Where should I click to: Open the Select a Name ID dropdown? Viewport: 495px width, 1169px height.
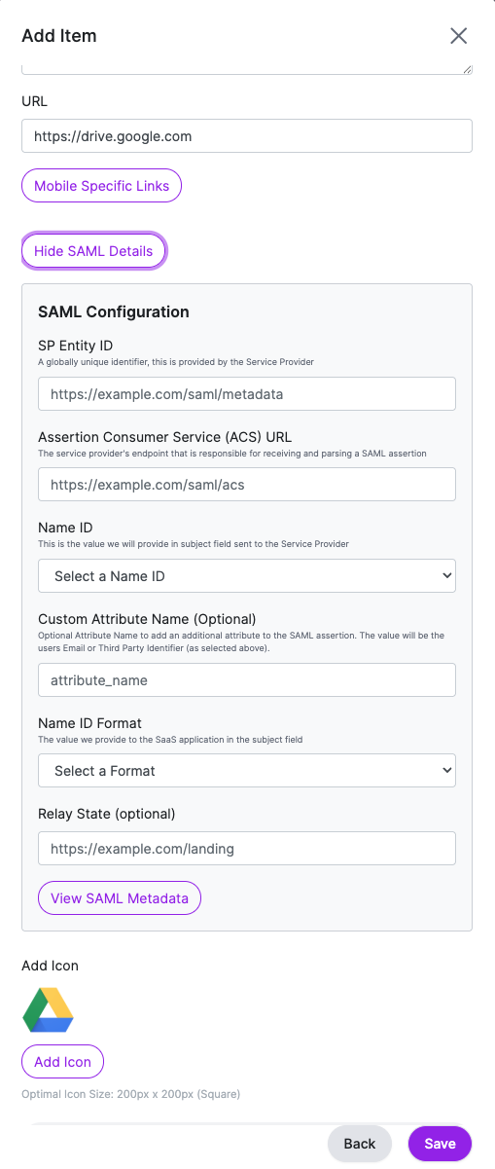tap(247, 576)
